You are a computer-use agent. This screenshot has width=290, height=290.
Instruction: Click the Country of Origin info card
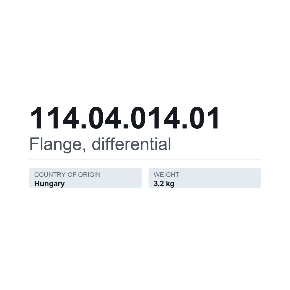(86, 178)
